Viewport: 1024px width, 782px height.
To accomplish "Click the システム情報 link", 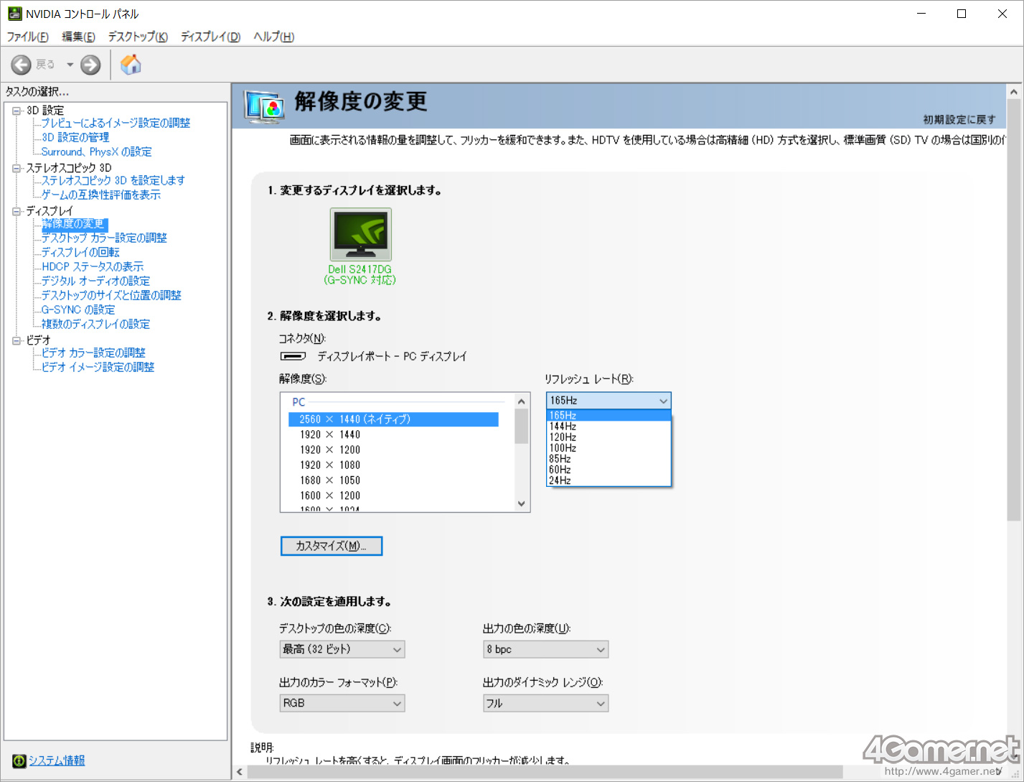I will pos(57,760).
